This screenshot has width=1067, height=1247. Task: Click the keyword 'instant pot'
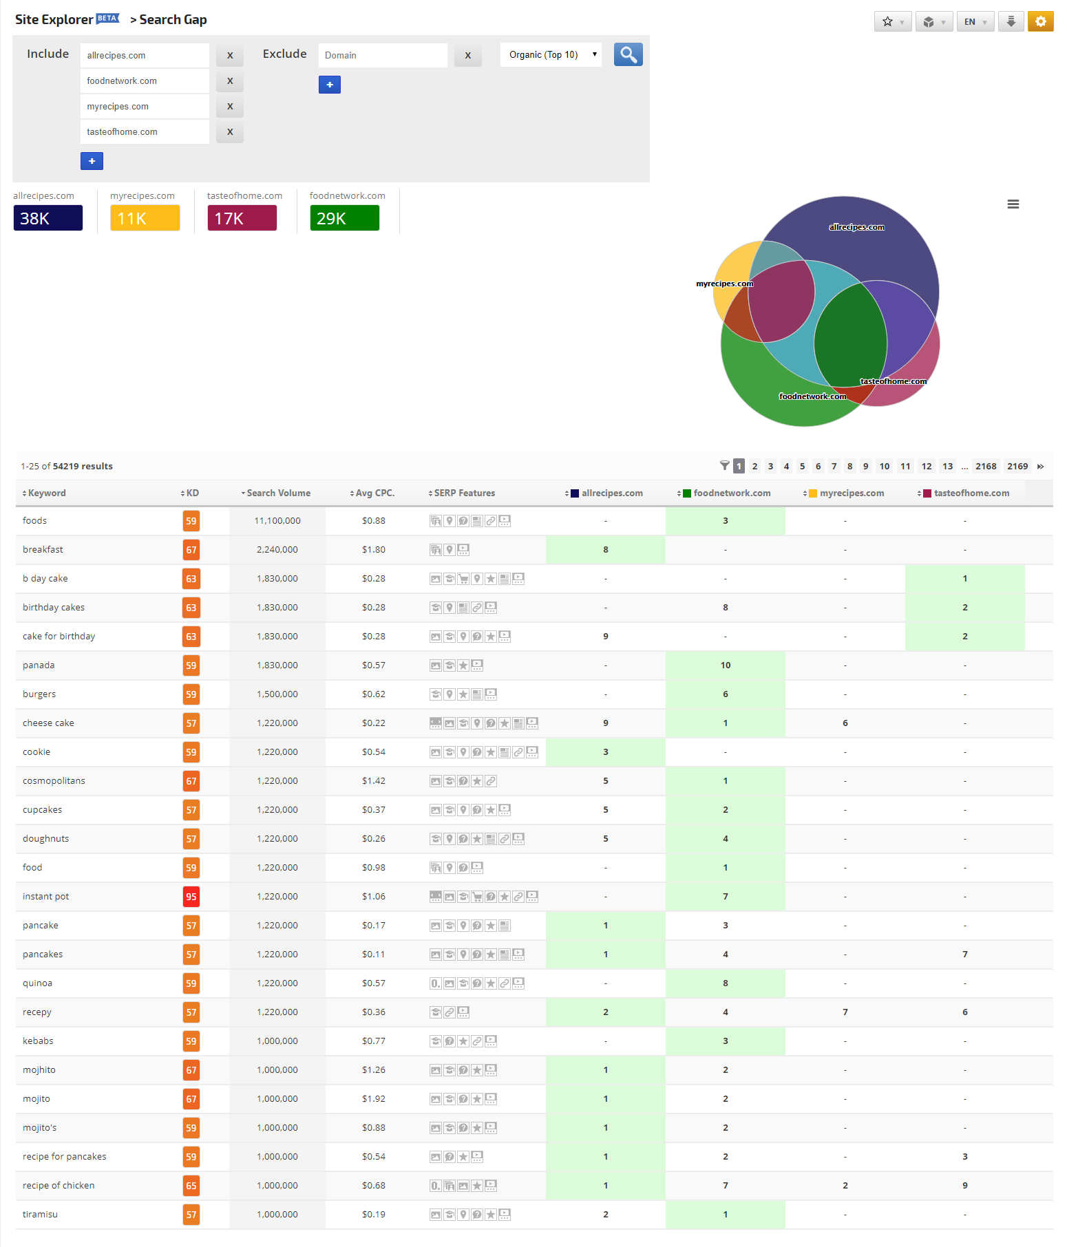45,897
